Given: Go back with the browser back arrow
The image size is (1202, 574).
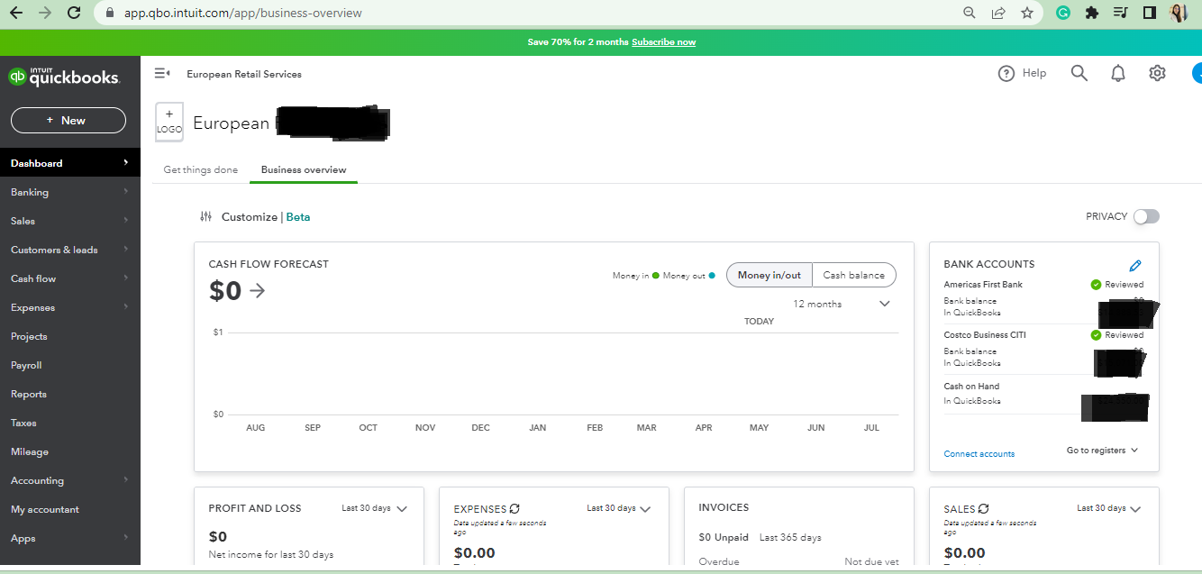Looking at the screenshot, I should pyautogui.click(x=15, y=13).
